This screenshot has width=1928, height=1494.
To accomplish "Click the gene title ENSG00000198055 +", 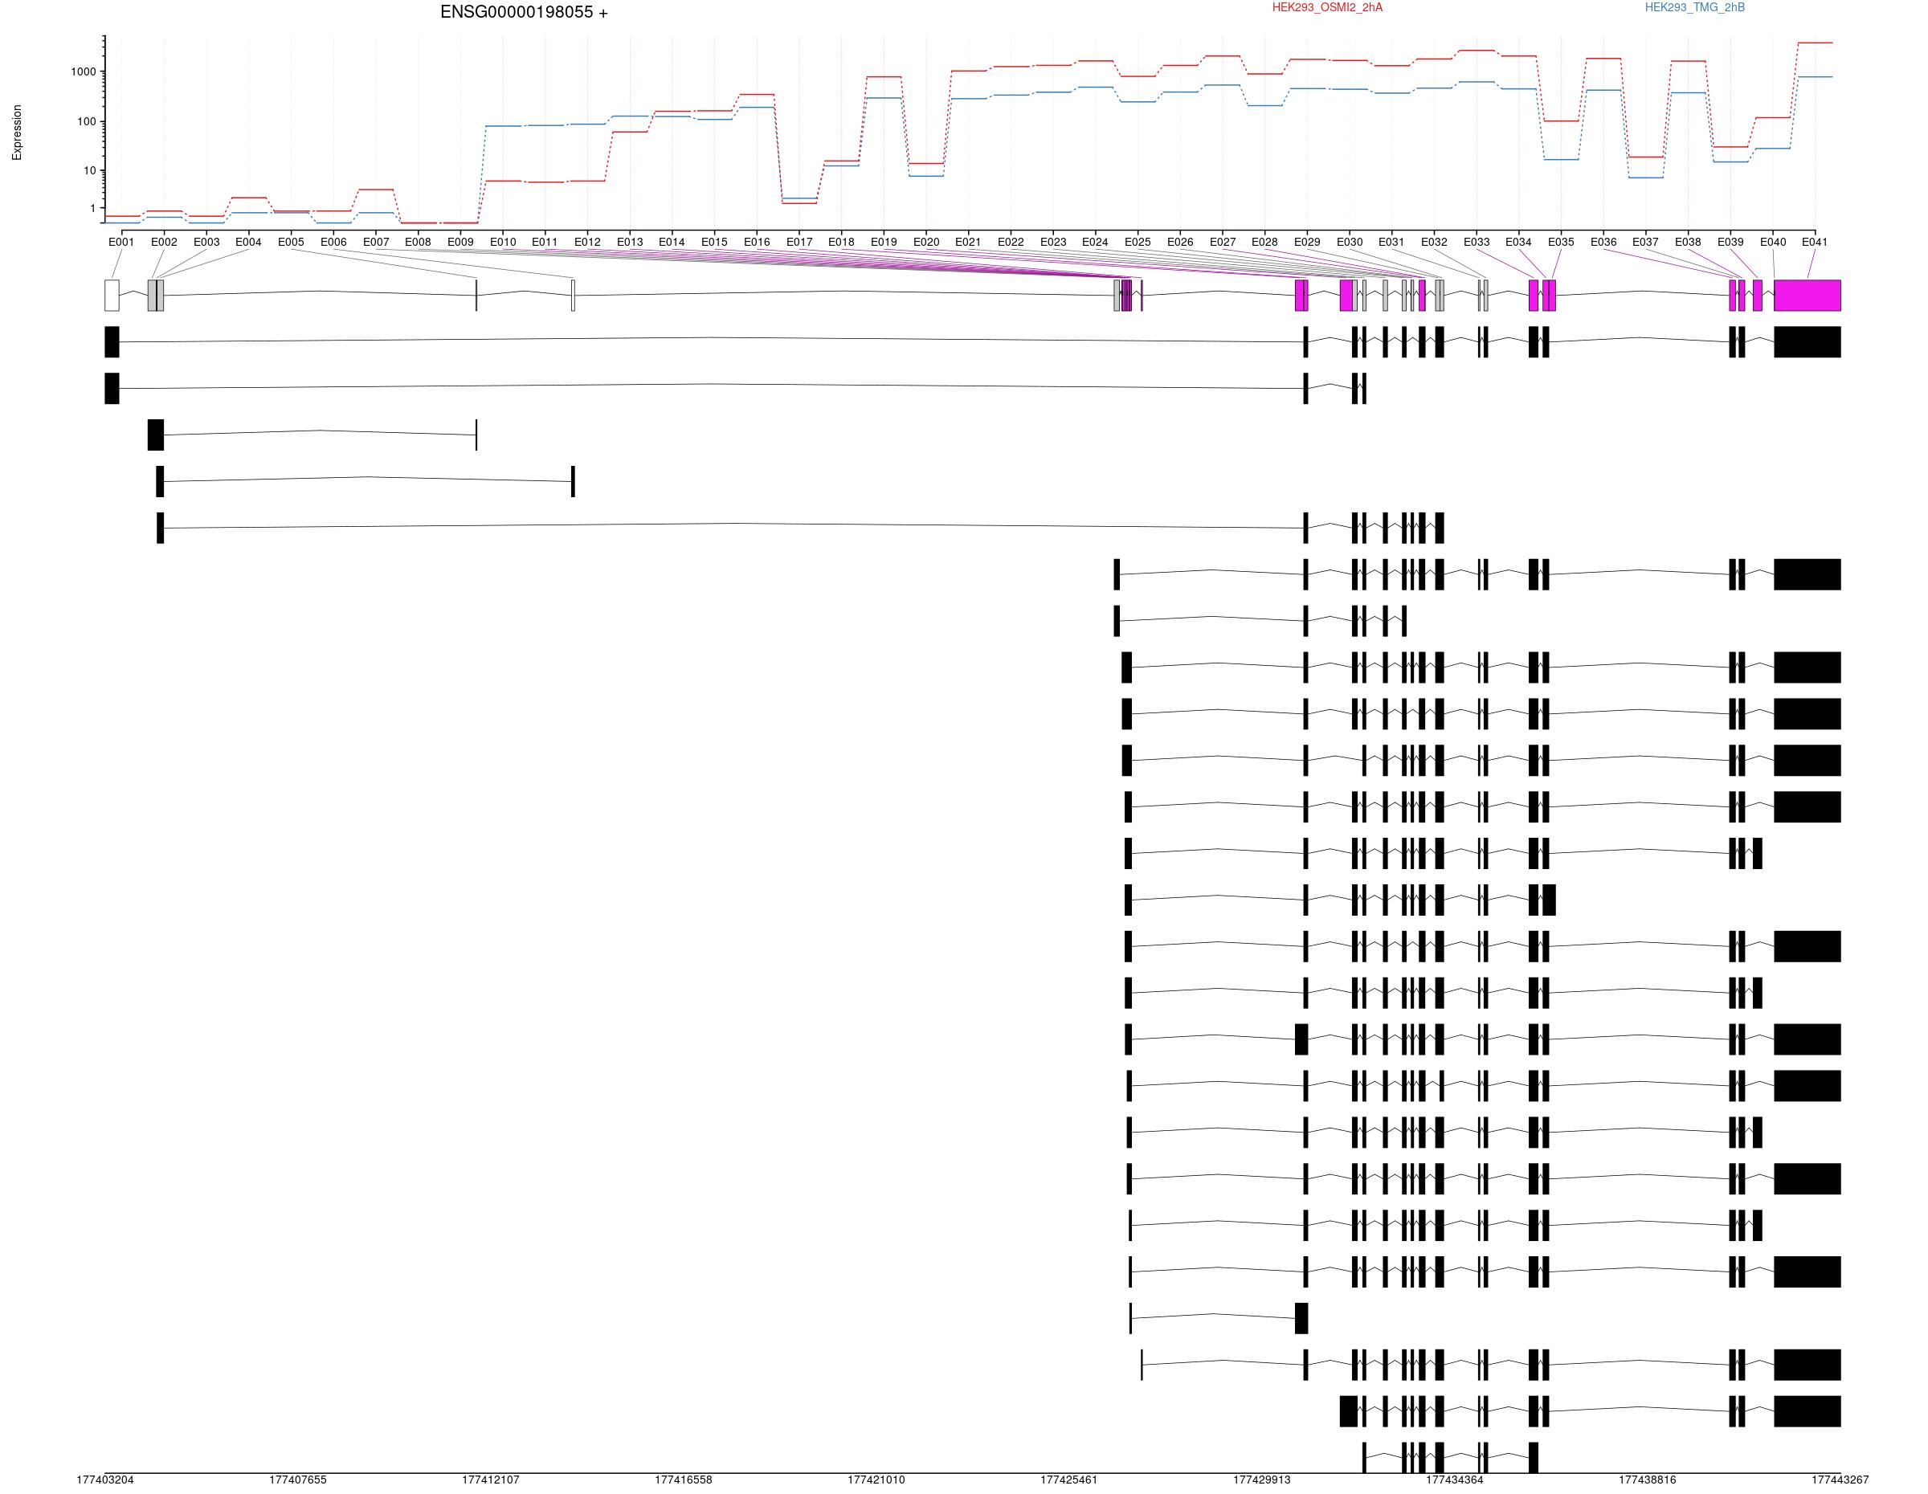I will pos(524,12).
